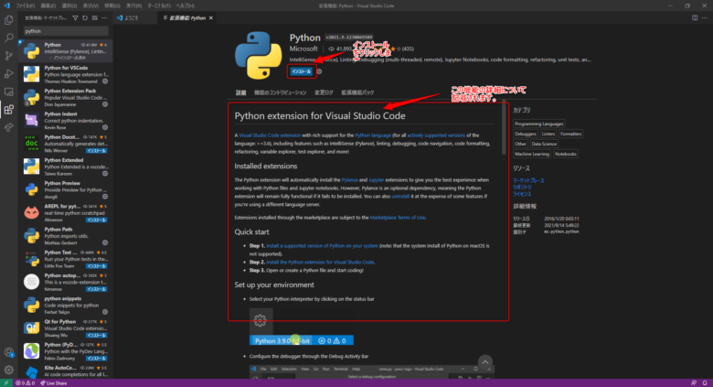The width and height of the screenshot is (713, 387).
Task: Select the Python extension by Microsoft in list
Action: point(66,51)
